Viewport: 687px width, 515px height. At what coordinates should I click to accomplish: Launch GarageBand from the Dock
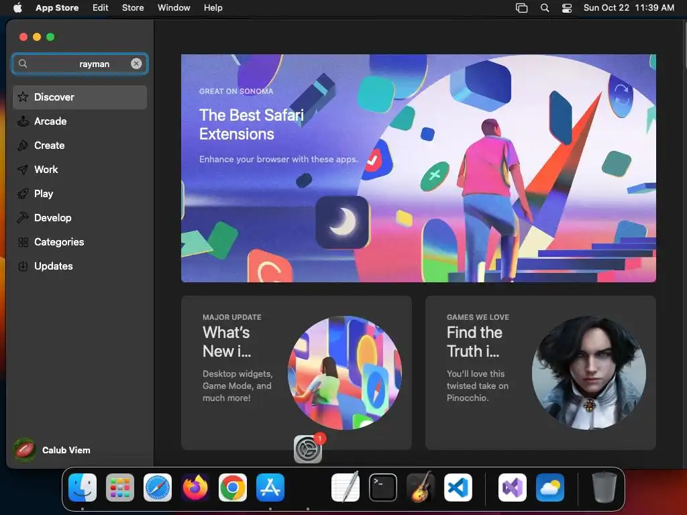click(x=421, y=487)
